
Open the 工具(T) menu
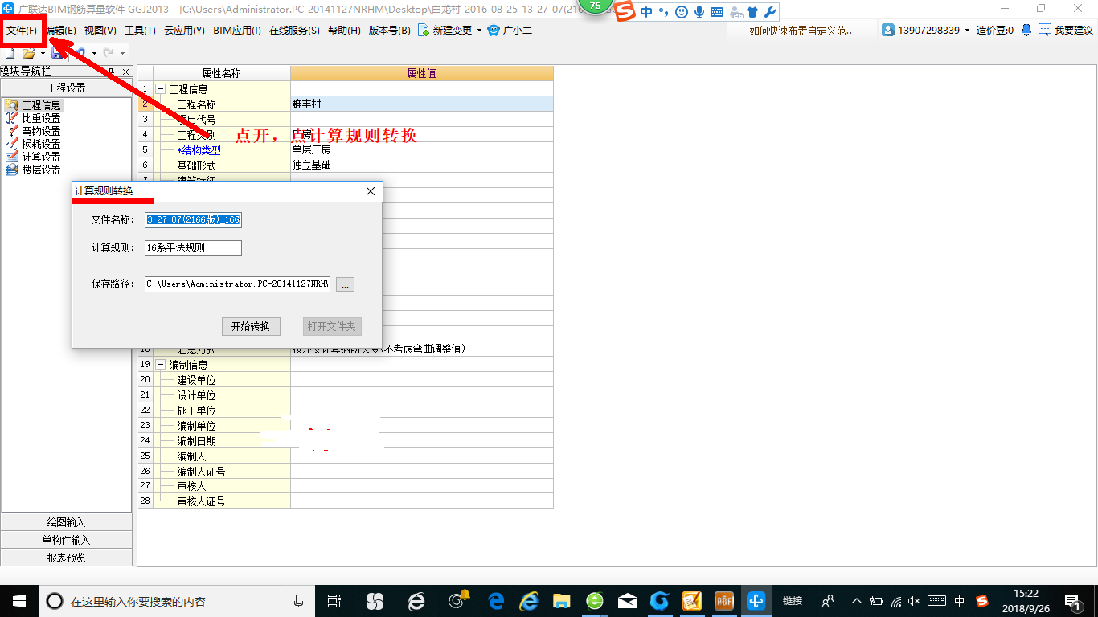tap(140, 31)
